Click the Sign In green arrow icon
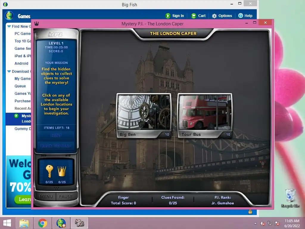The width and height of the screenshot is (305, 229). pyautogui.click(x=168, y=16)
